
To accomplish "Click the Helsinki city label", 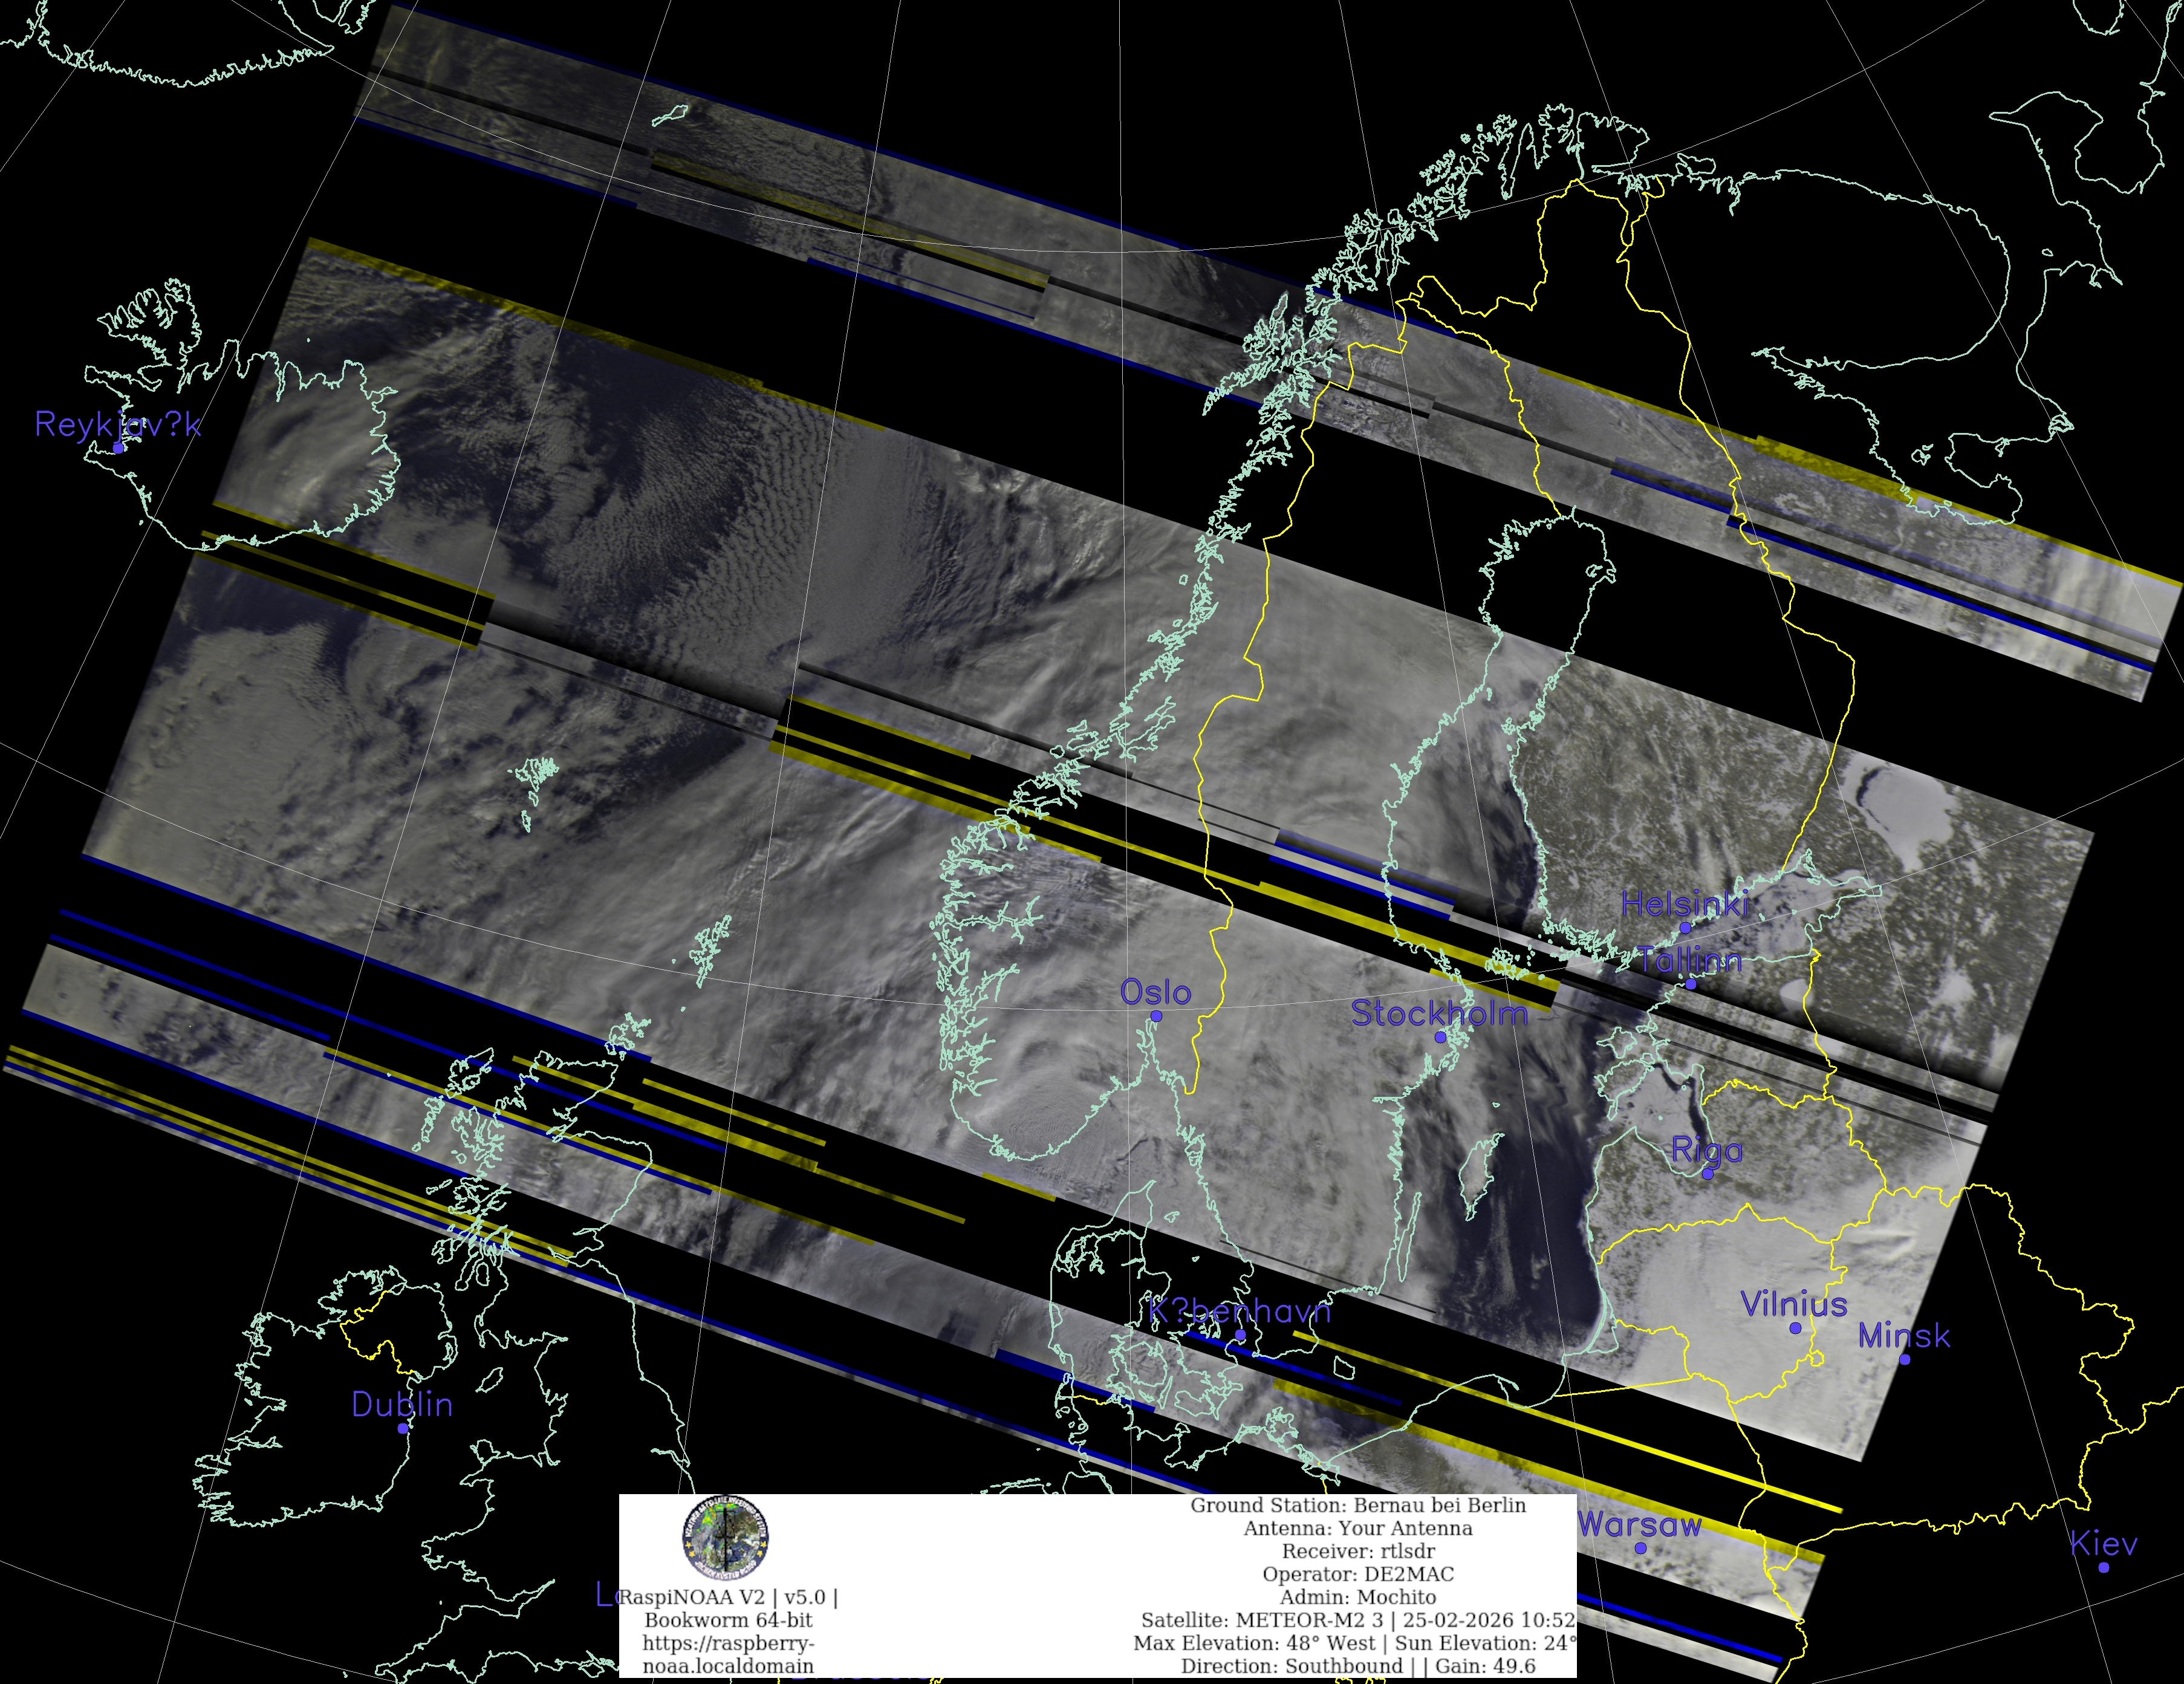I will tap(1684, 904).
